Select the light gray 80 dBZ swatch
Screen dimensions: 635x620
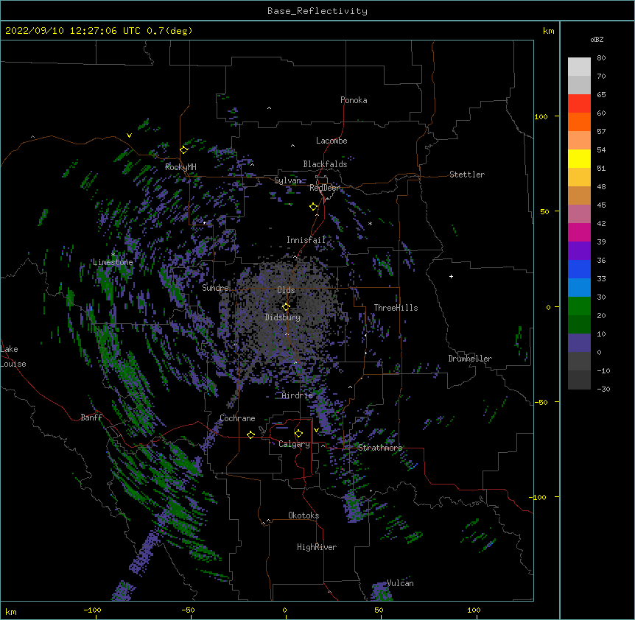pos(579,67)
